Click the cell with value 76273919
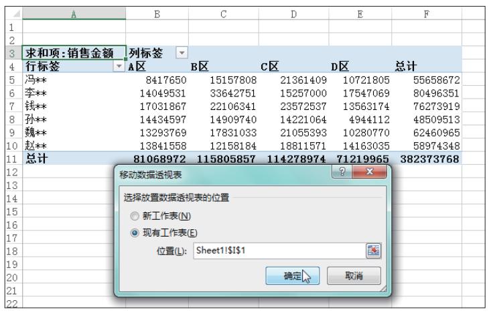This screenshot has width=491, height=313. 427,106
